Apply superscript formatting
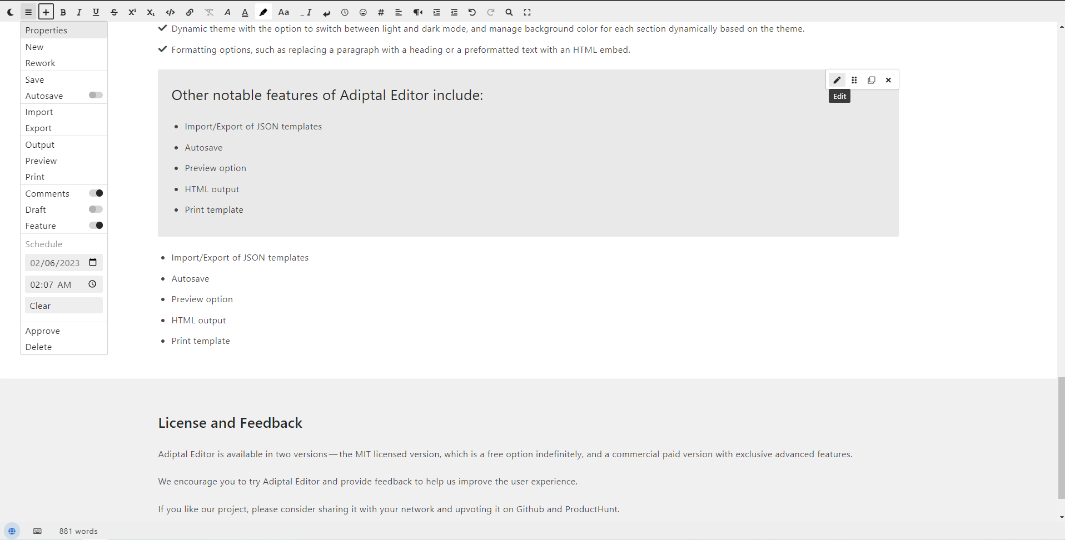Viewport: 1065px width, 540px height. (132, 12)
